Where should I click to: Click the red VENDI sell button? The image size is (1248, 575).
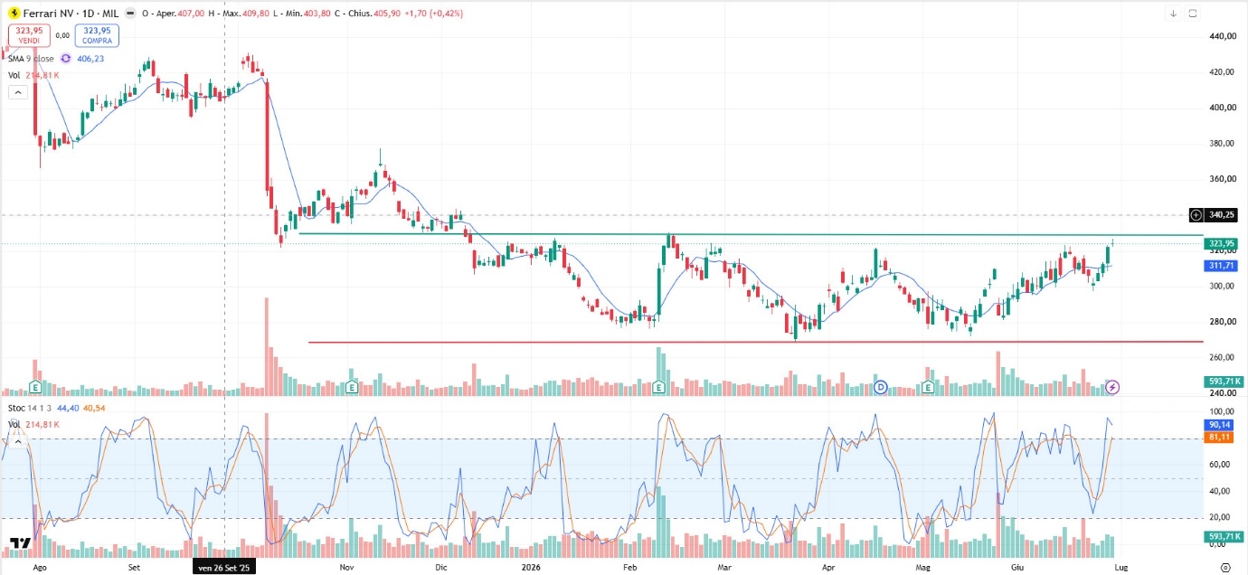[x=30, y=35]
